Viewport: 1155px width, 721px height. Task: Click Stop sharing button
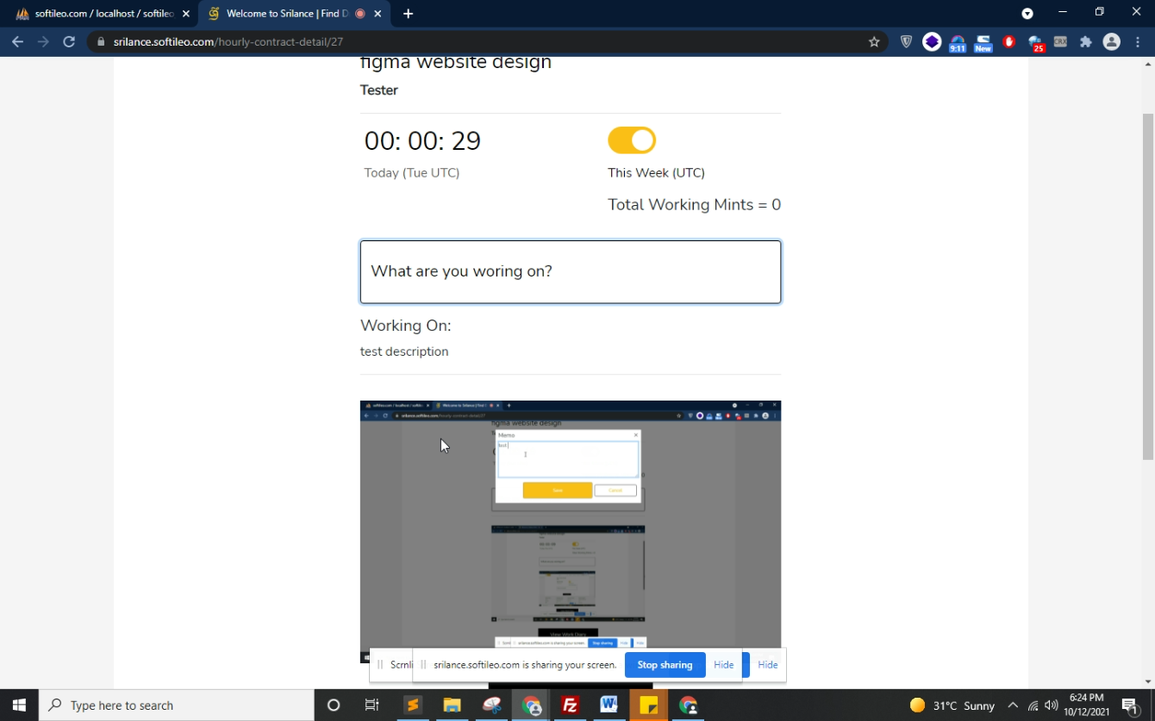click(x=665, y=665)
